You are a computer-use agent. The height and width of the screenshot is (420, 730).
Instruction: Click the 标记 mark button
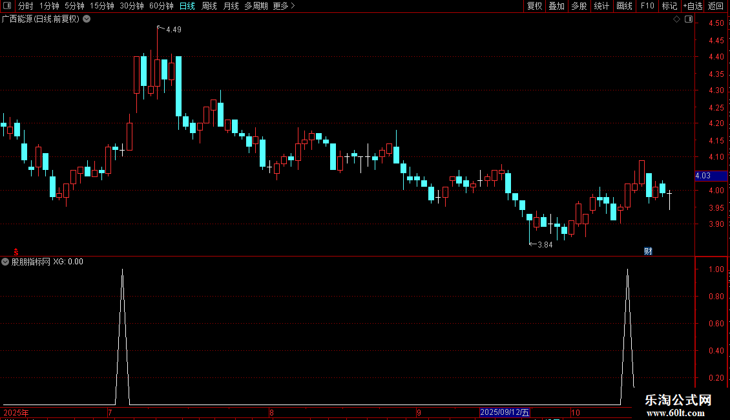[x=669, y=6]
